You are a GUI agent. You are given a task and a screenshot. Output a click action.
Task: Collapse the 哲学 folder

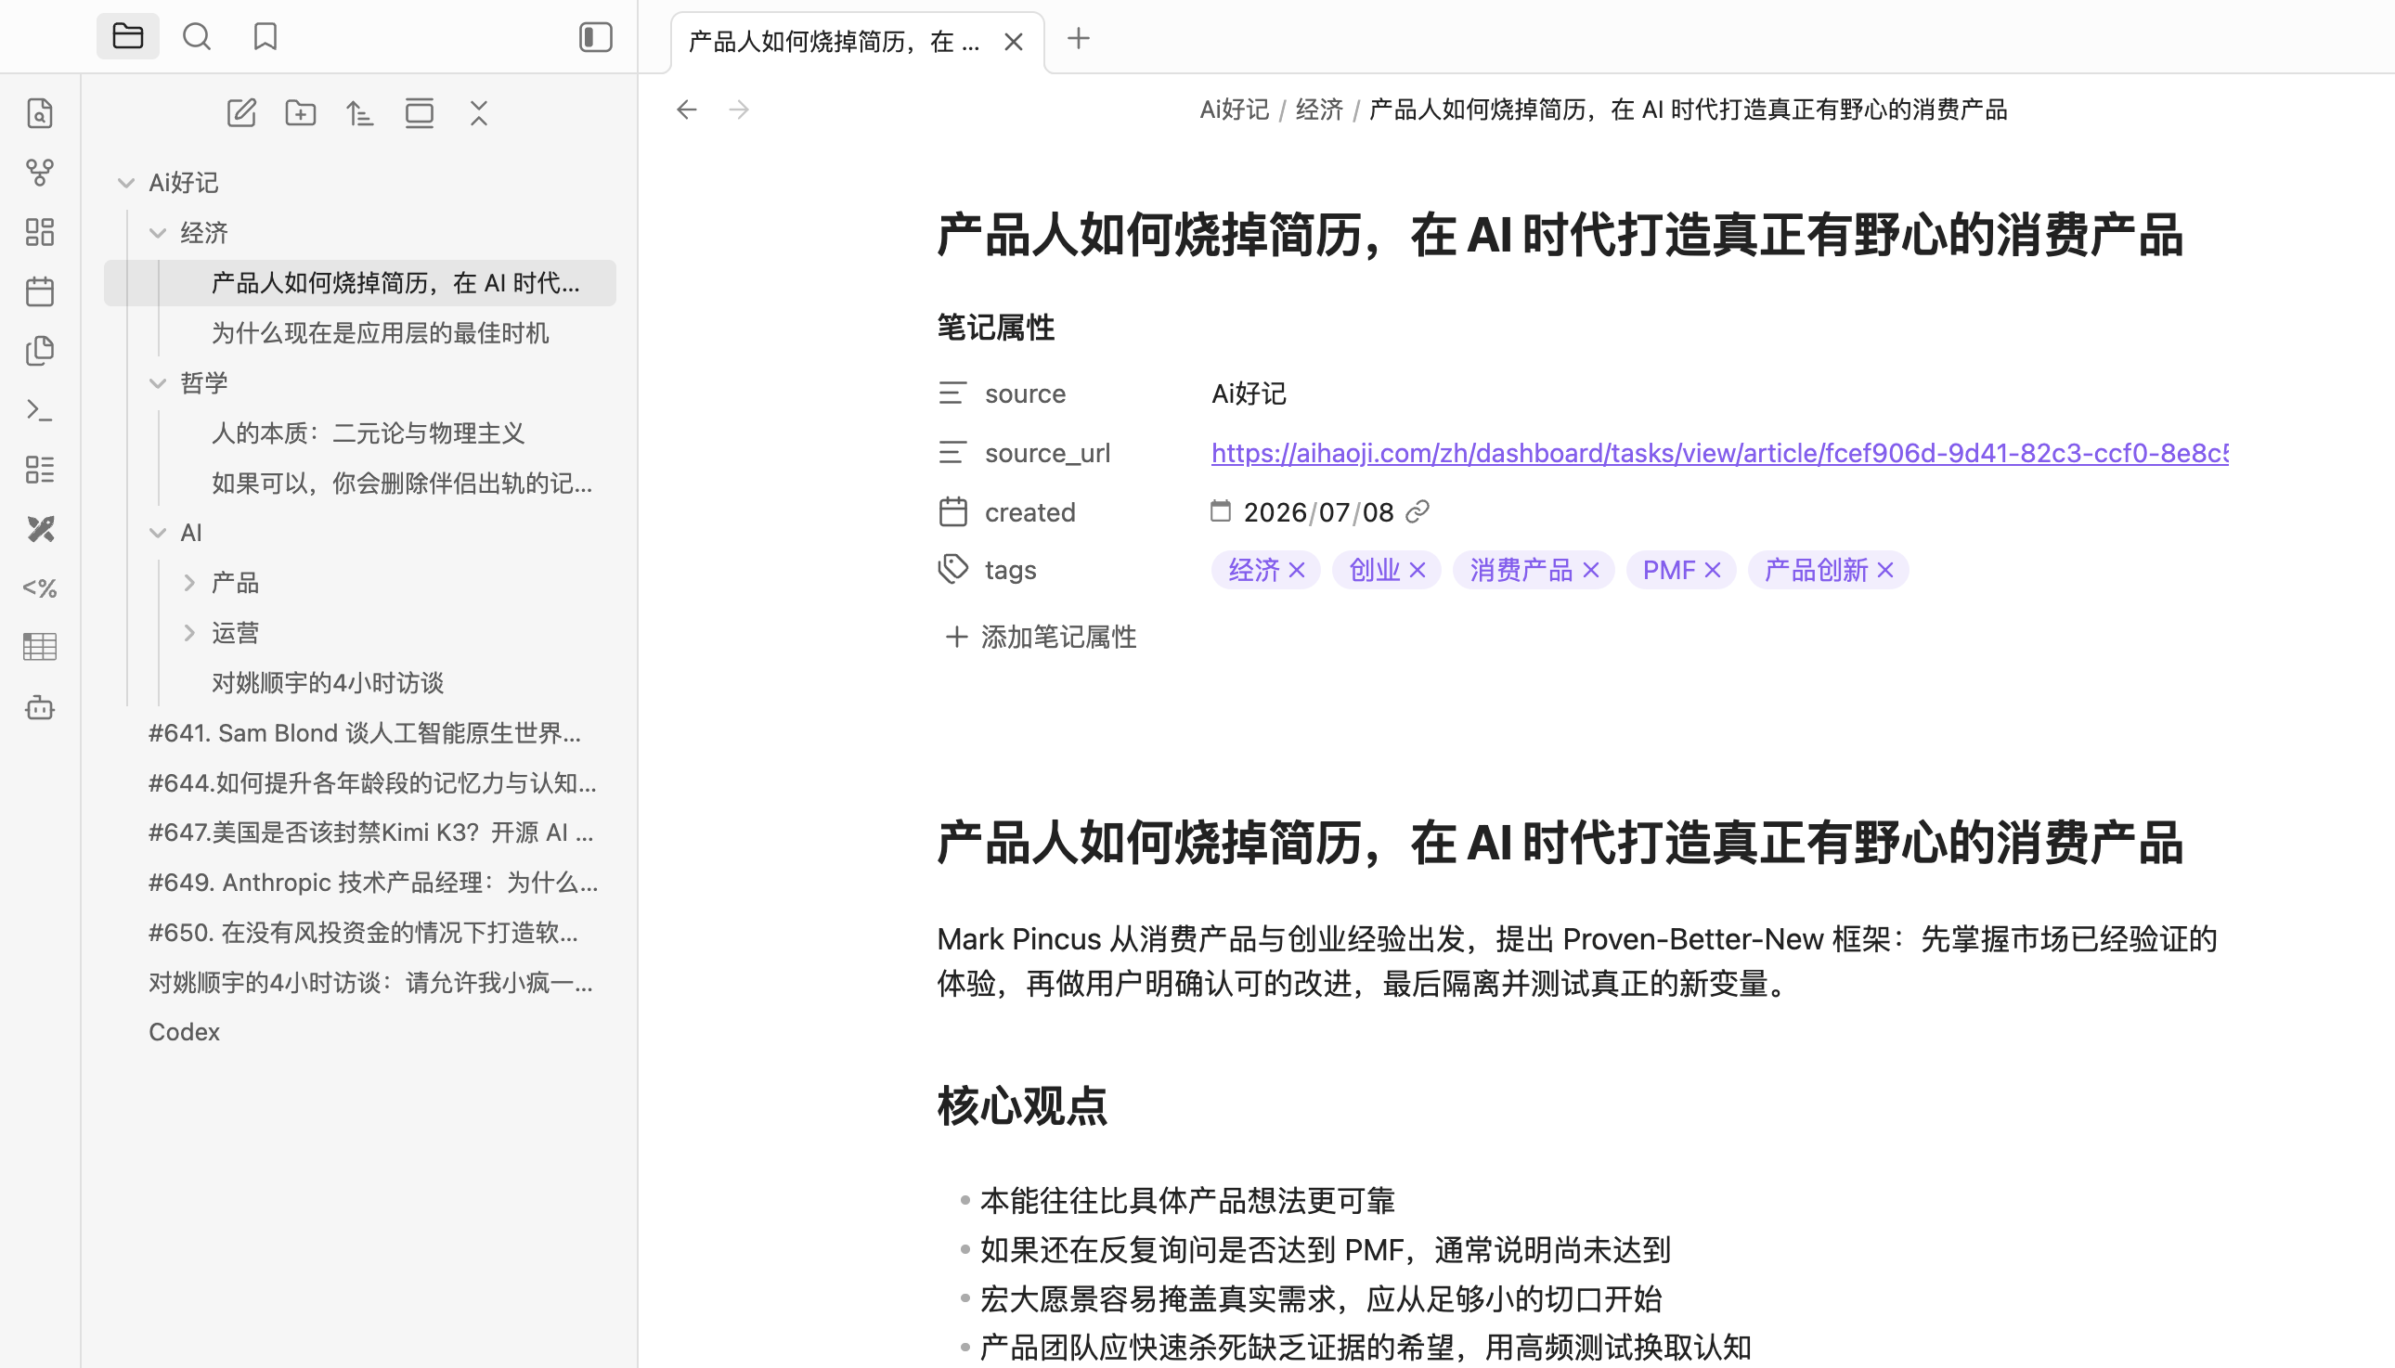158,382
